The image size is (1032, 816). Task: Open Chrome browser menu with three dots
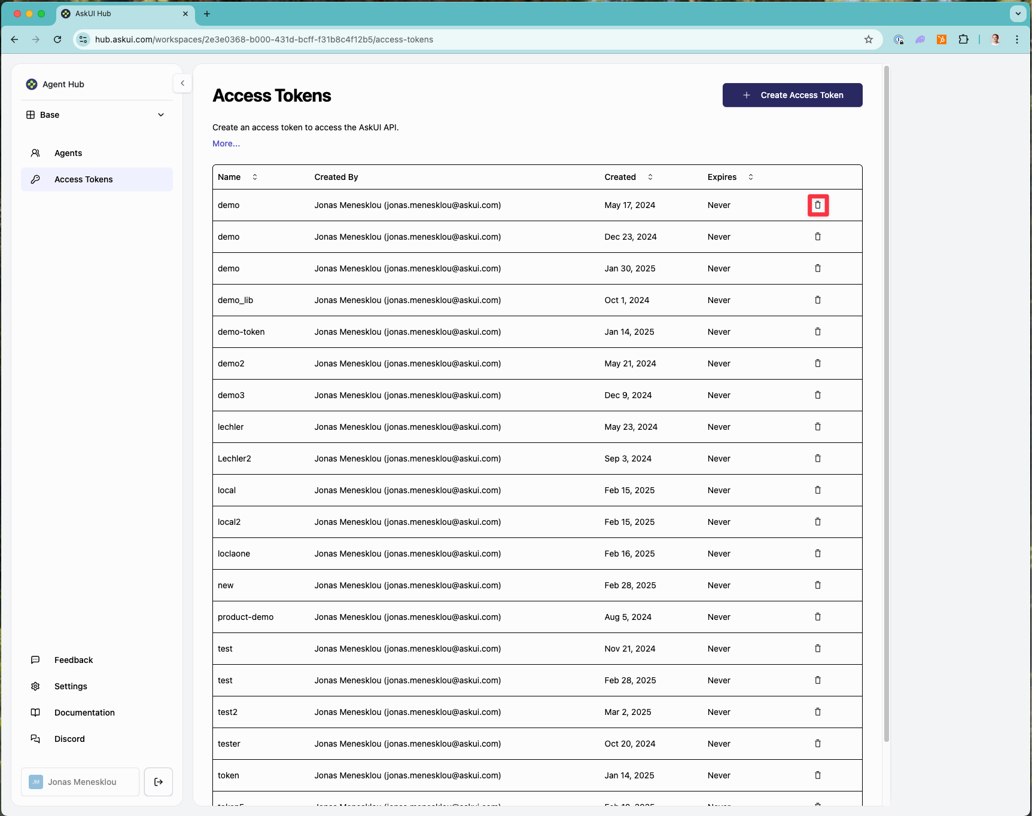(1016, 39)
